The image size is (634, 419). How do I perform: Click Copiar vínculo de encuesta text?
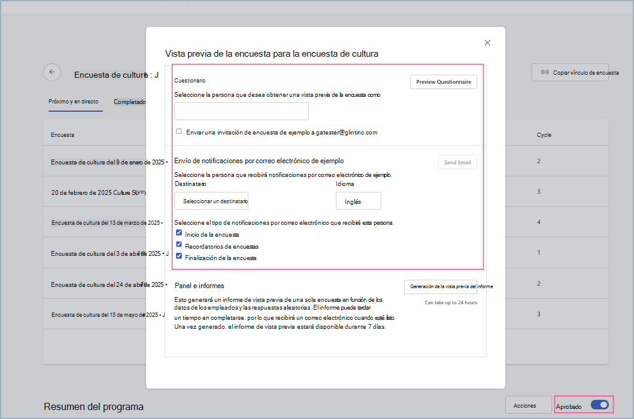(x=586, y=73)
